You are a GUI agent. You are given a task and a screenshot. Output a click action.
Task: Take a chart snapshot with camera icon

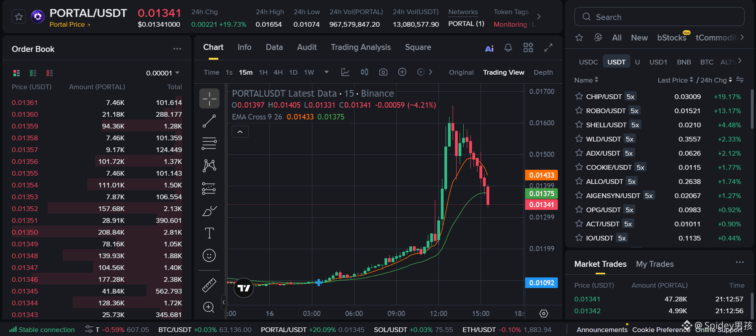point(383,72)
